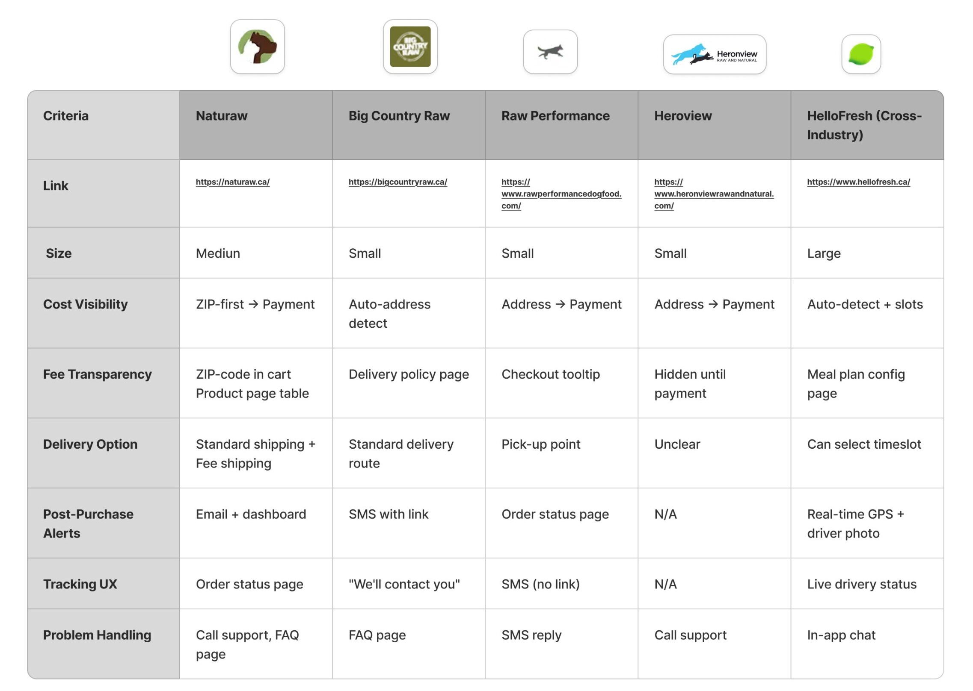Open the hellofresh.ca link

[x=858, y=182]
